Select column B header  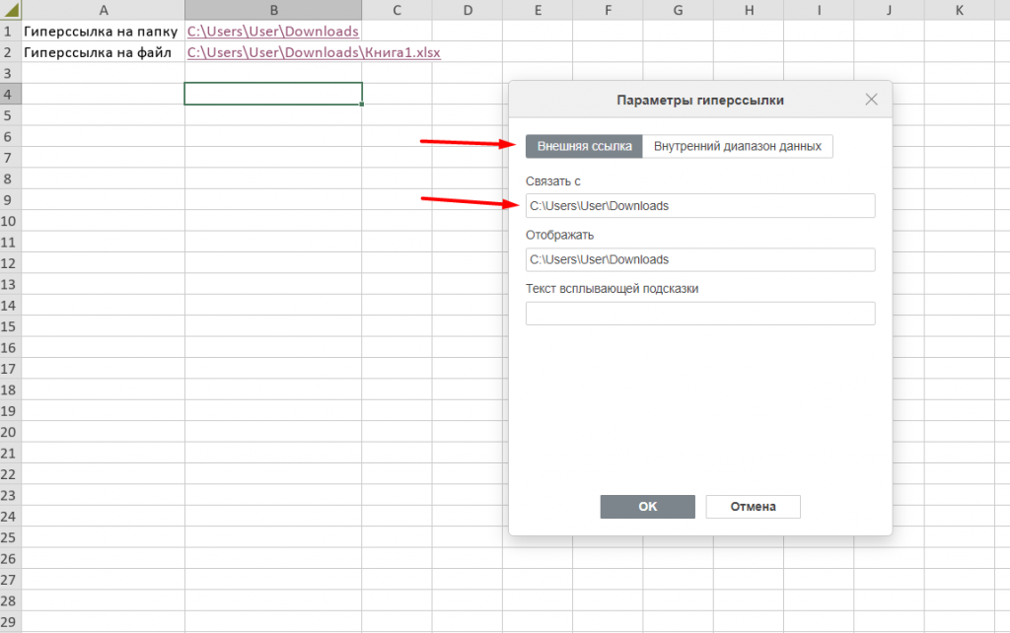pos(272,11)
